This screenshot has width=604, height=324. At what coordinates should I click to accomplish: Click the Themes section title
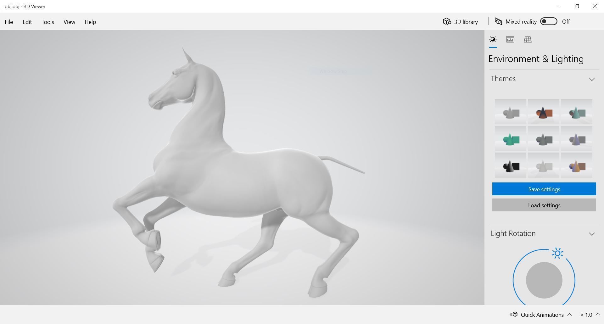(x=503, y=79)
